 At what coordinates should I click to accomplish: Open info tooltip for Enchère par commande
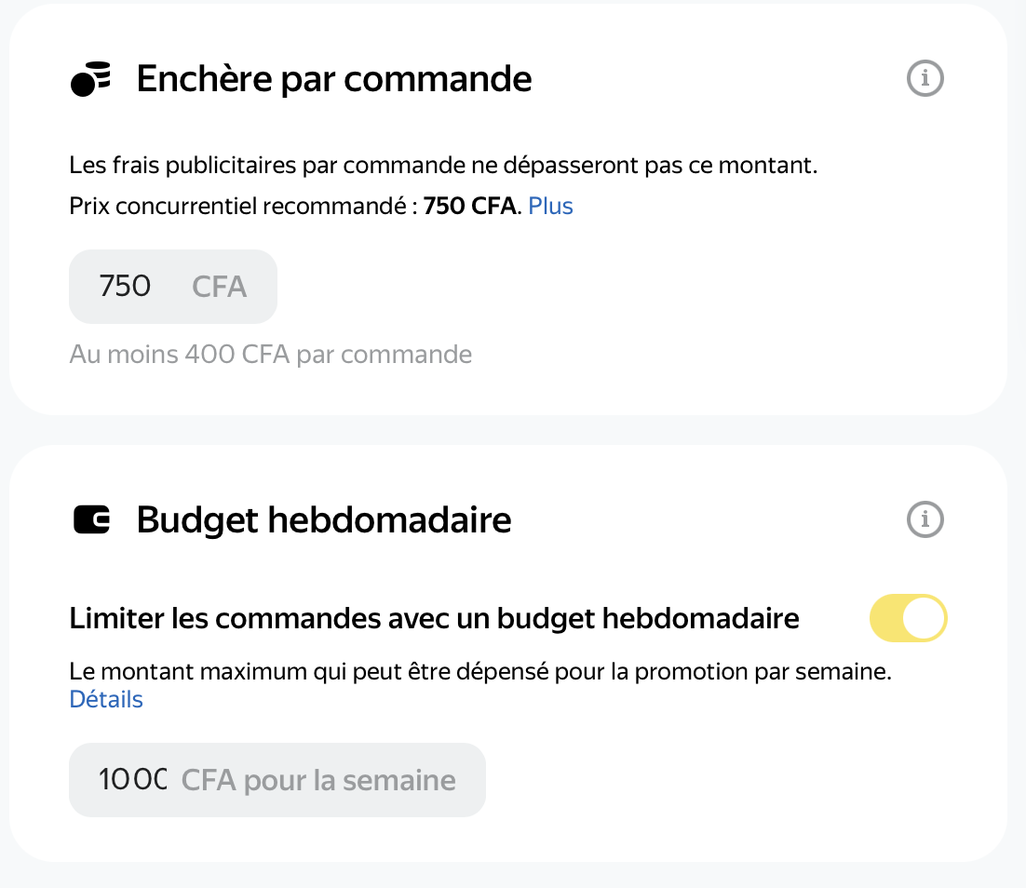pos(925,78)
